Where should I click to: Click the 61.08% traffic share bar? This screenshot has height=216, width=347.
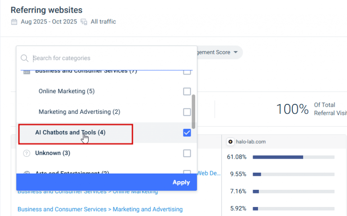coord(293,157)
